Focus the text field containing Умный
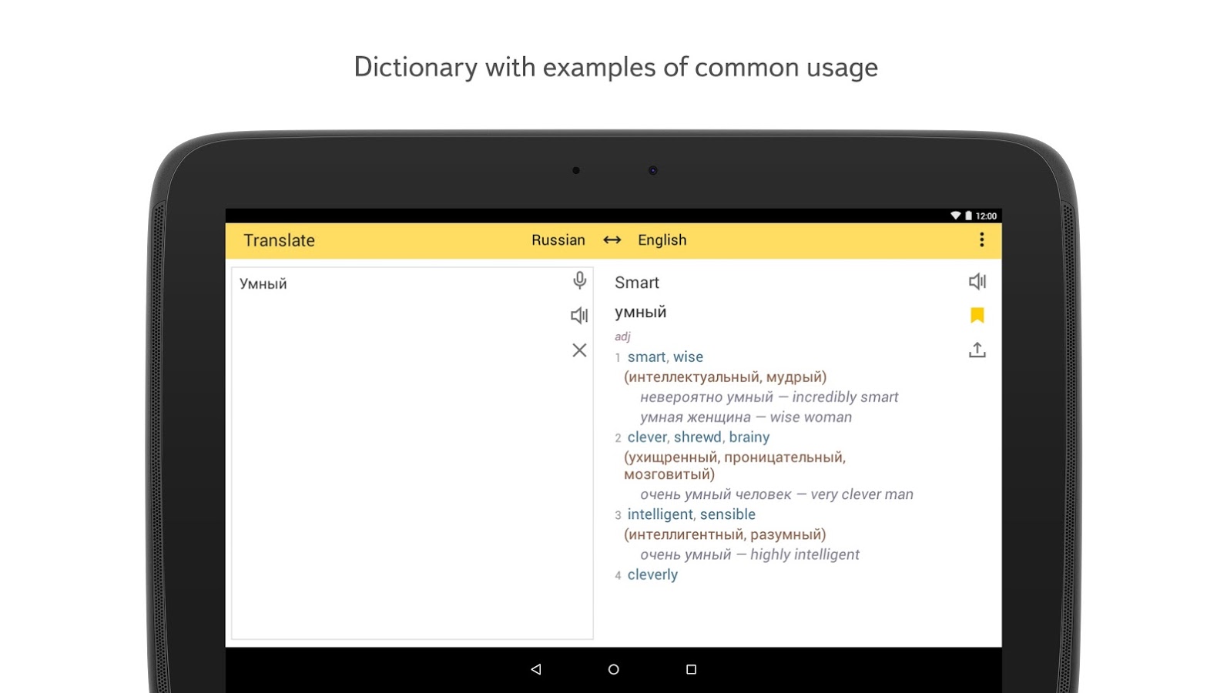 click(x=412, y=454)
